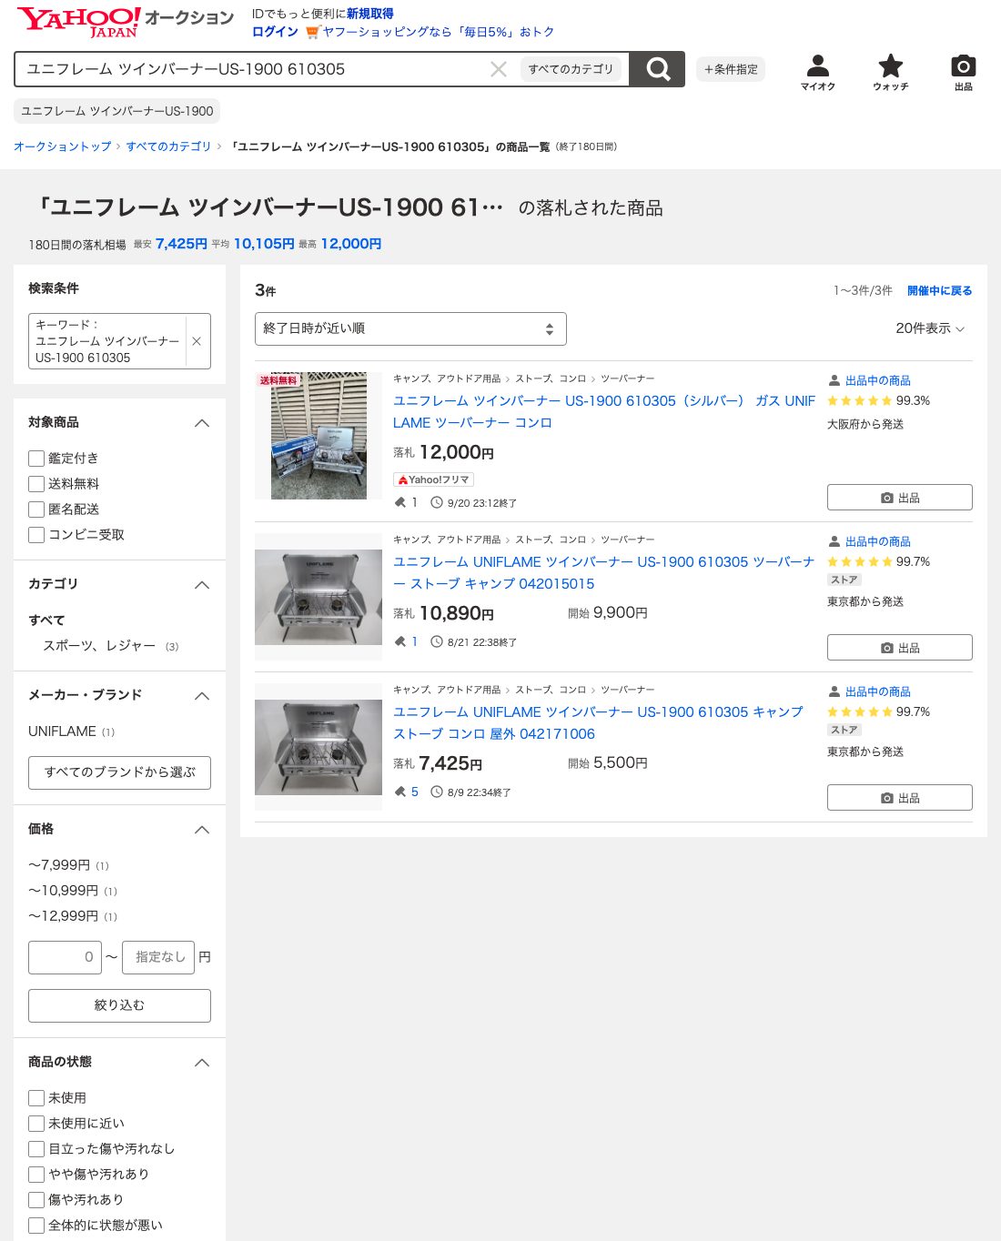Select the UNIFLAME brand filter
Image resolution: width=1001 pixels, height=1241 pixels.
pos(62,731)
